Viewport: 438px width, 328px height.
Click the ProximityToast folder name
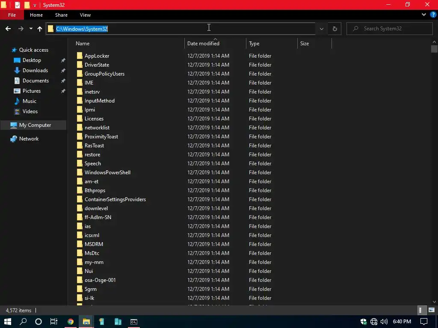tap(101, 136)
